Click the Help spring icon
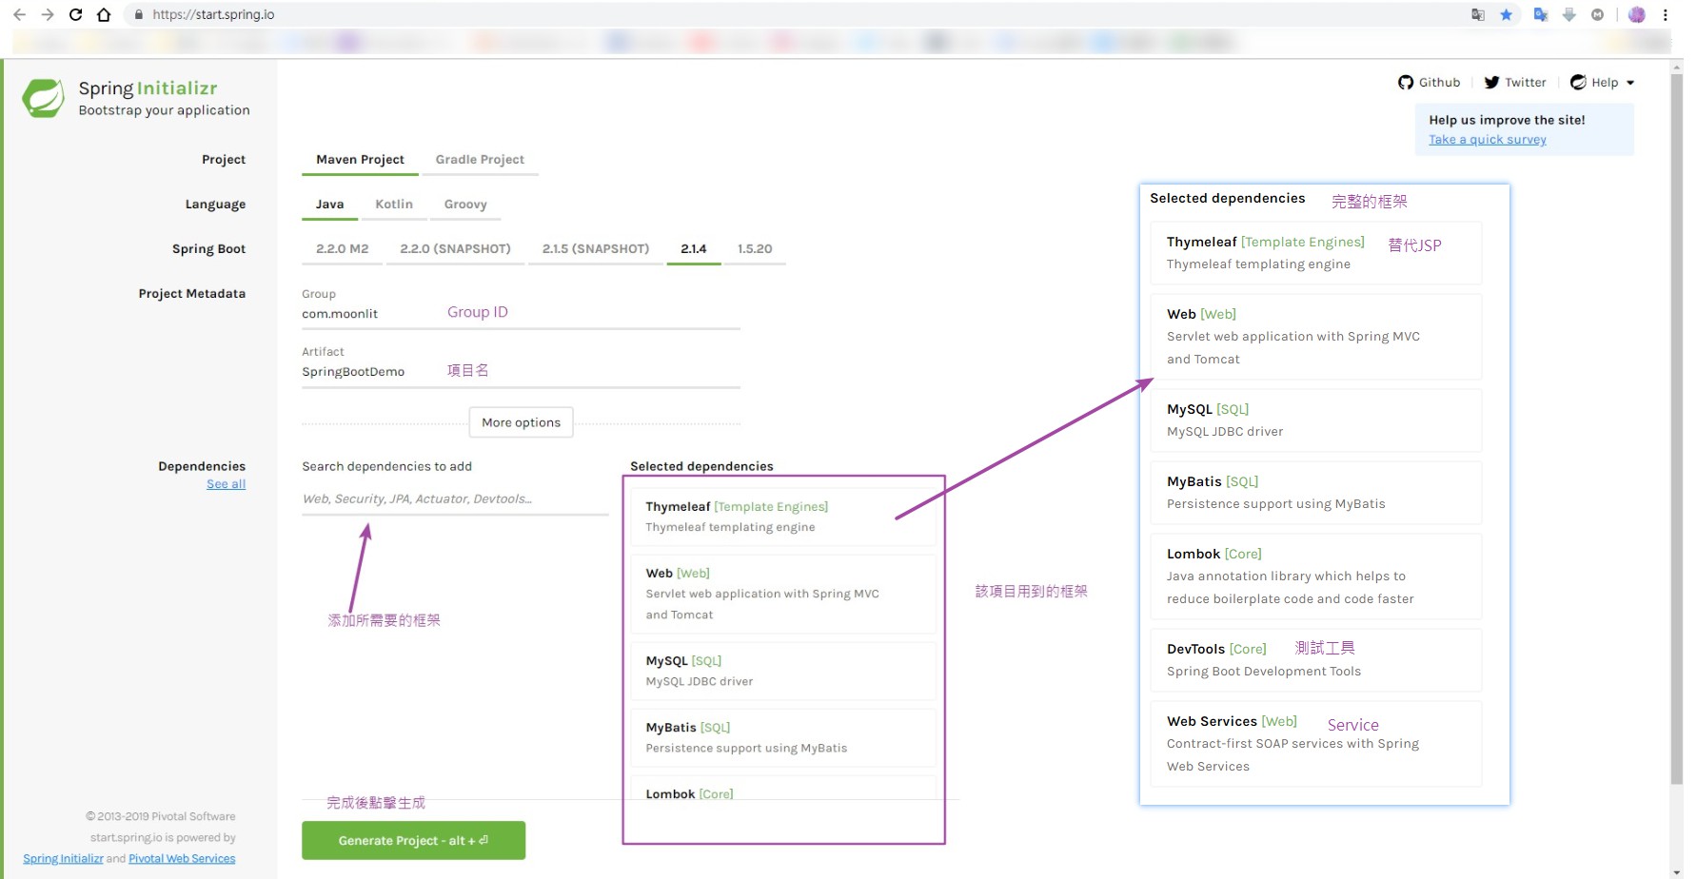Viewport: 1697px width, 879px height. coord(1578,83)
